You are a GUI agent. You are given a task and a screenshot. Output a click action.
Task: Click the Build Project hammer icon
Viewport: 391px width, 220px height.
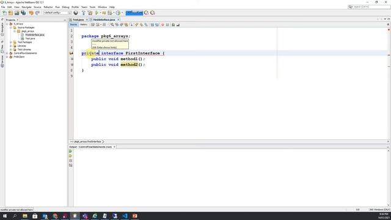(x=84, y=13)
